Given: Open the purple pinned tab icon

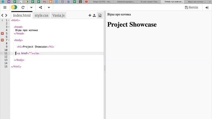Looking at the screenshot, I should (9, 2).
